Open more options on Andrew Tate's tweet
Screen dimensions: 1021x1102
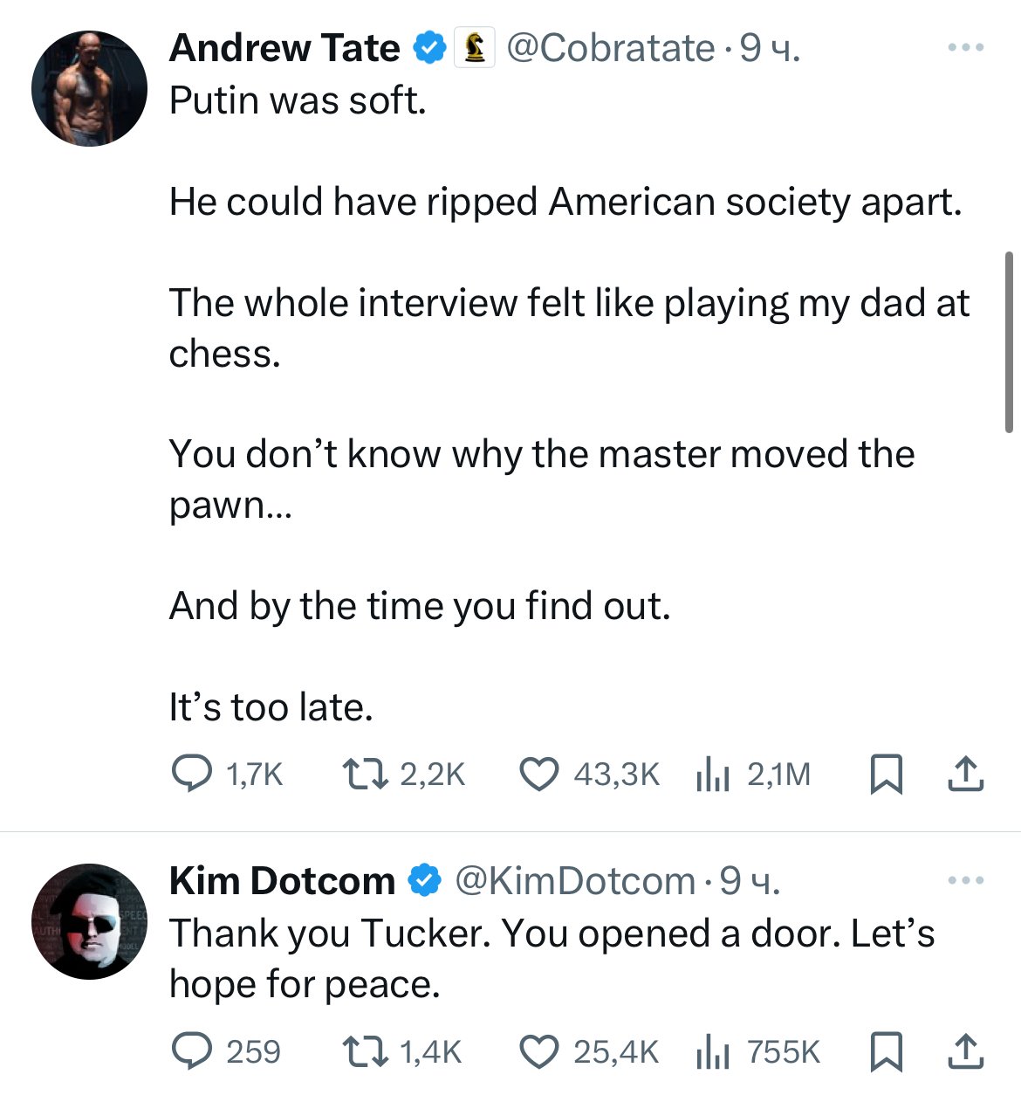tap(966, 48)
